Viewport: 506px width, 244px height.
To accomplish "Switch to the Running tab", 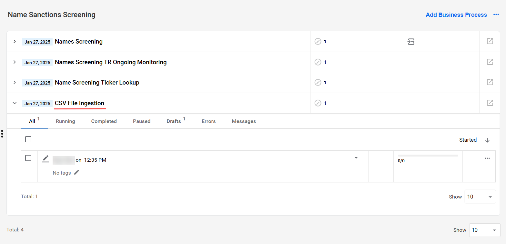I will tap(66, 121).
